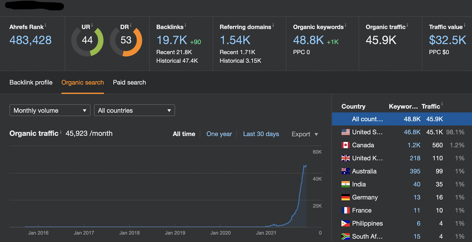The height and width of the screenshot is (242, 472).
Task: Switch to the Backlink profile tab
Action: (x=31, y=83)
